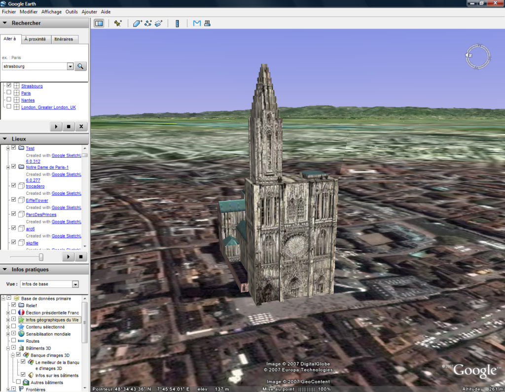Screen dimensions: 505x392
Task: Open London, Greater London, UK link
Action: 48,107
